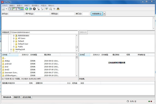Open Site Manager dropdown arrow
The image size is (156, 104).
coord(6,9)
